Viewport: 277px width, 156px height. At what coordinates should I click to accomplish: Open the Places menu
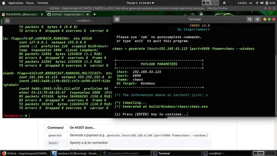coord(30,3)
